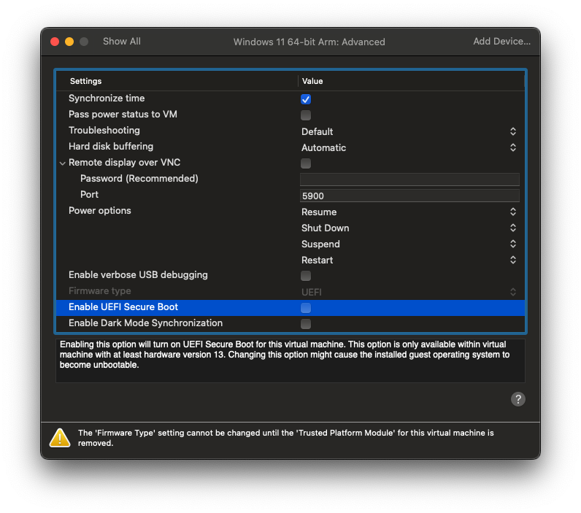Collapse the Remote display over VNC section

click(x=62, y=163)
